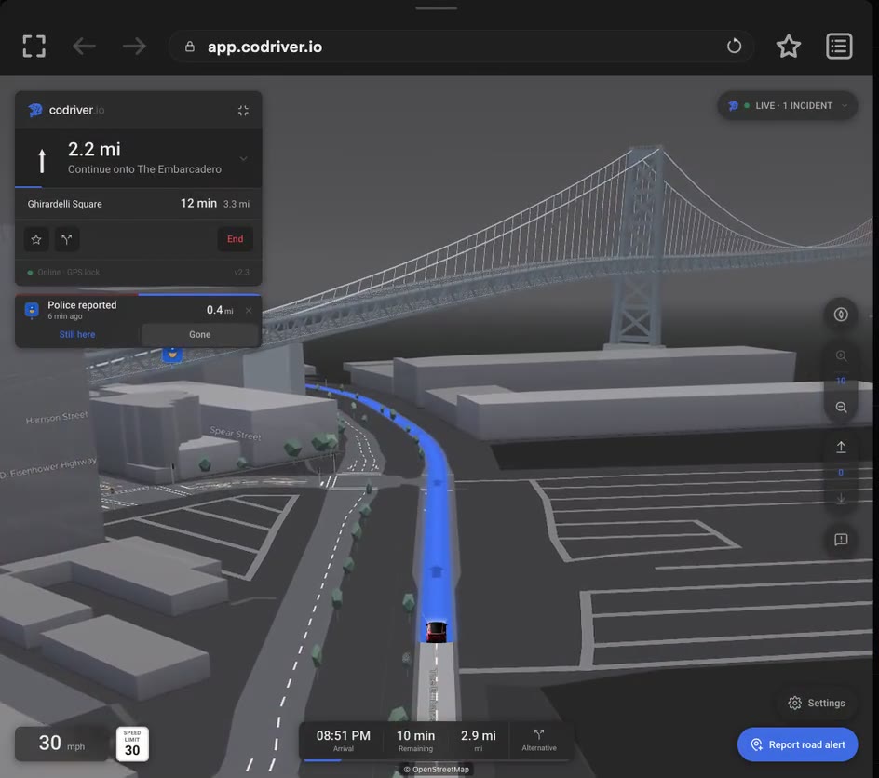The width and height of the screenshot is (879, 778).
Task: Open the feedback message icon
Action: [x=841, y=540]
